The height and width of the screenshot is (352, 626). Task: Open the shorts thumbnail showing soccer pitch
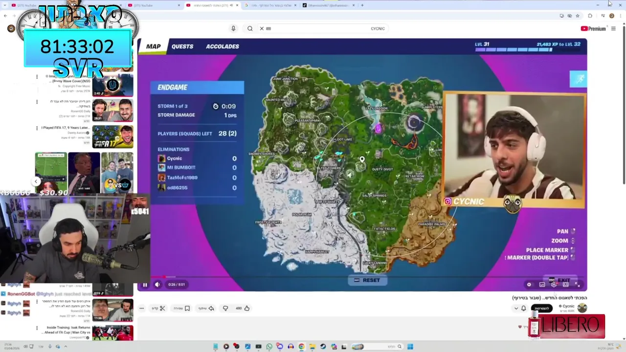[51, 173]
